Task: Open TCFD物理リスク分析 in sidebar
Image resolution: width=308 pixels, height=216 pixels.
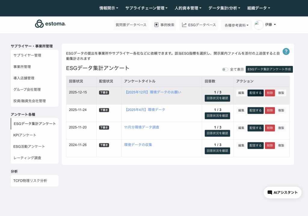Action: [30, 181]
